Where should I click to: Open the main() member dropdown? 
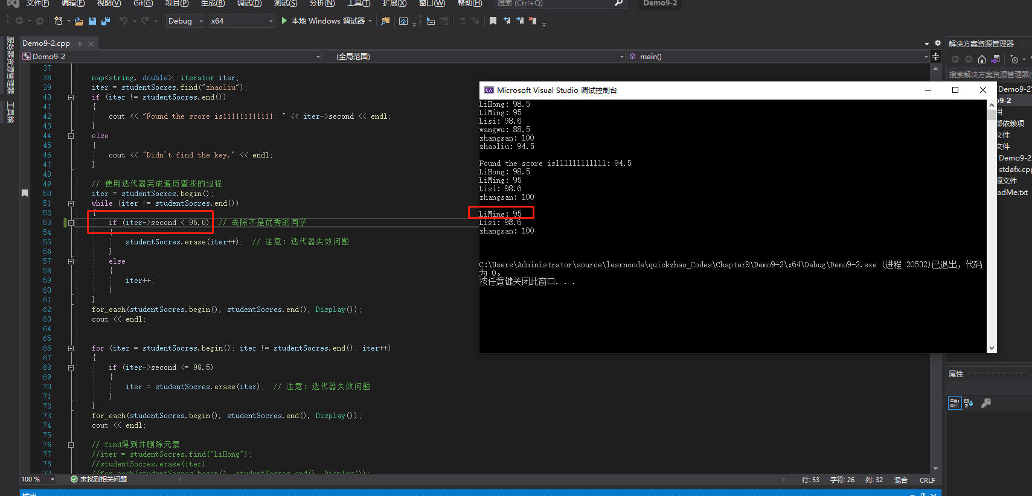pos(778,56)
